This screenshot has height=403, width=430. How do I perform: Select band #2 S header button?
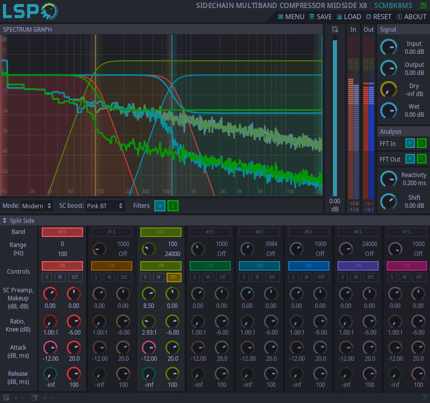coord(161,232)
